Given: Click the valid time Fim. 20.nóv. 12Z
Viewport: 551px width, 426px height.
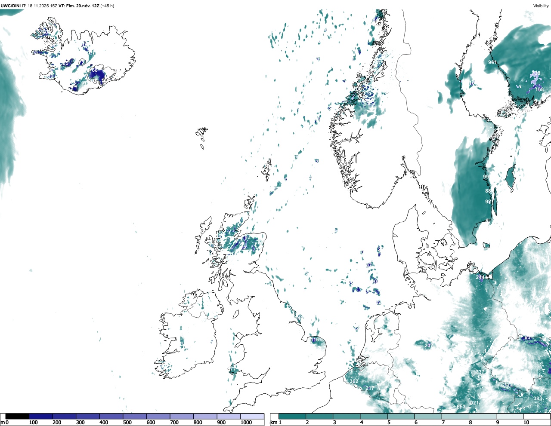Looking at the screenshot, I should (x=83, y=6).
